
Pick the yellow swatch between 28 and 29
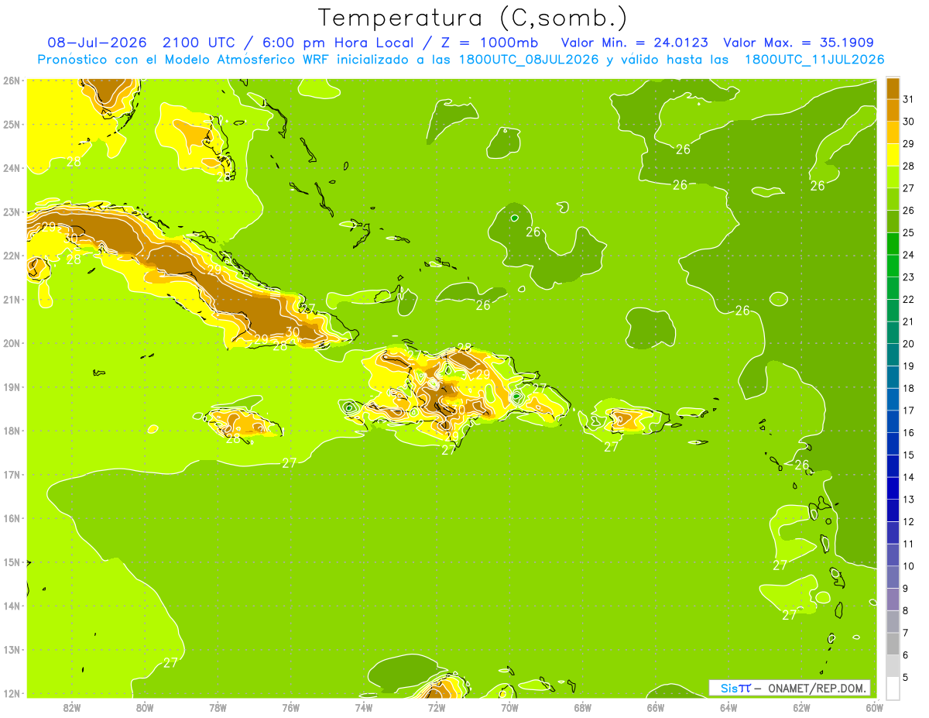pos(893,155)
